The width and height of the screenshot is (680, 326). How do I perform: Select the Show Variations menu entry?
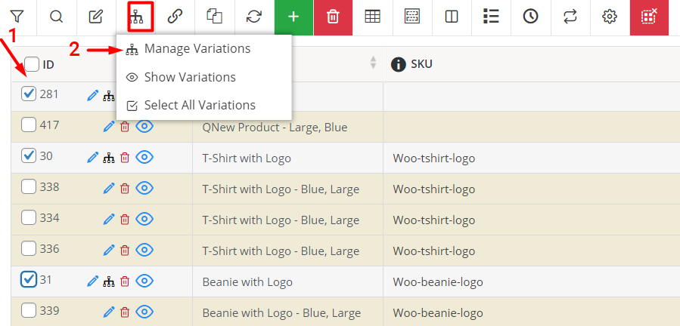click(x=189, y=77)
